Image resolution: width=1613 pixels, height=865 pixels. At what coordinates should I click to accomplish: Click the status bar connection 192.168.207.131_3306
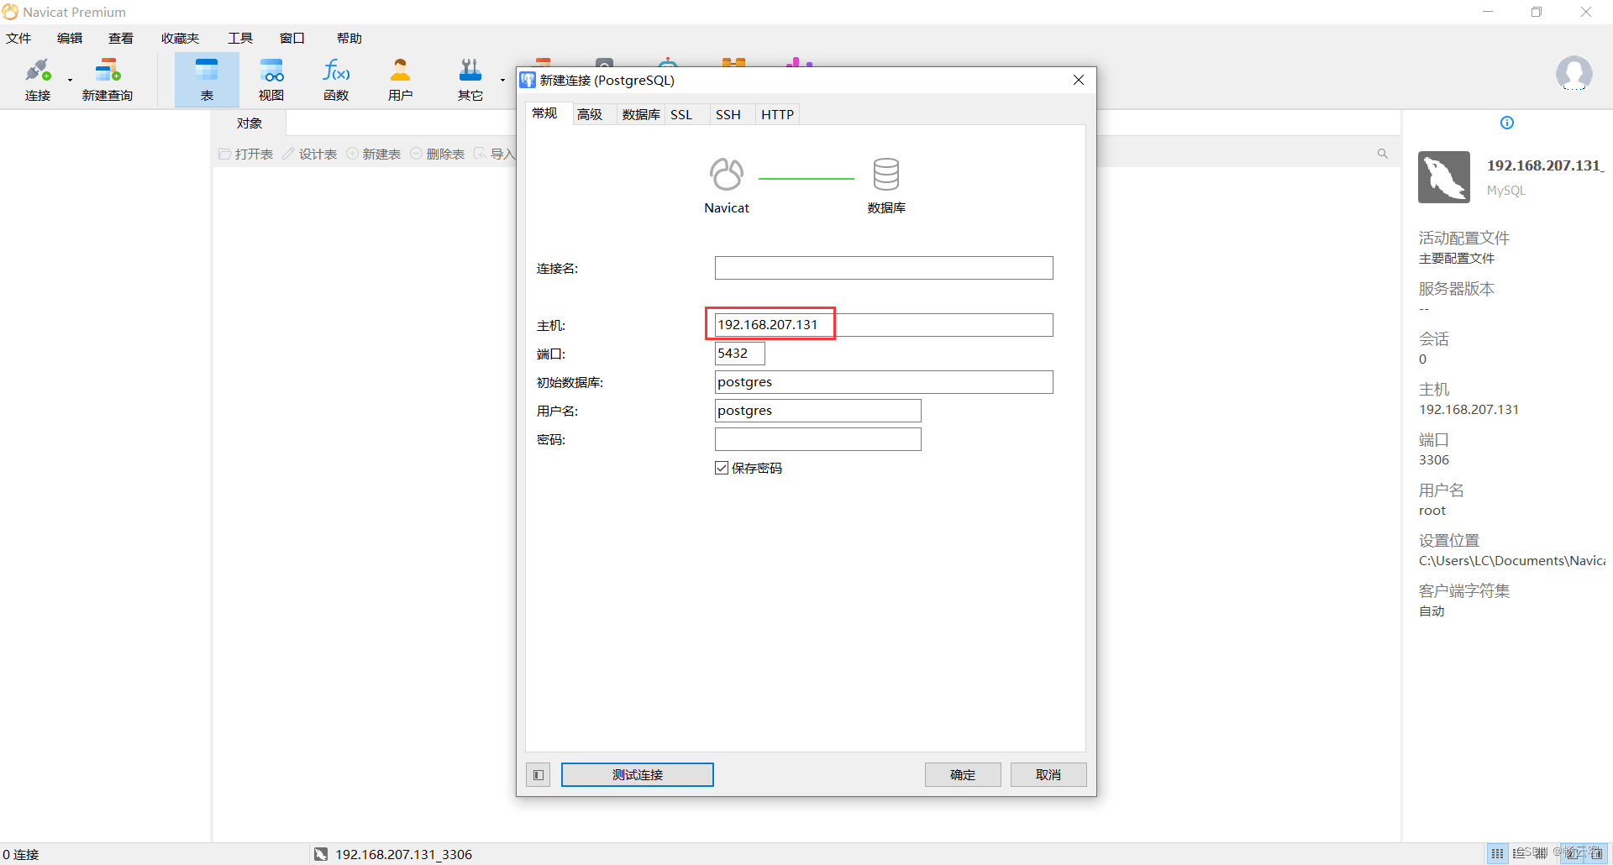click(x=393, y=854)
